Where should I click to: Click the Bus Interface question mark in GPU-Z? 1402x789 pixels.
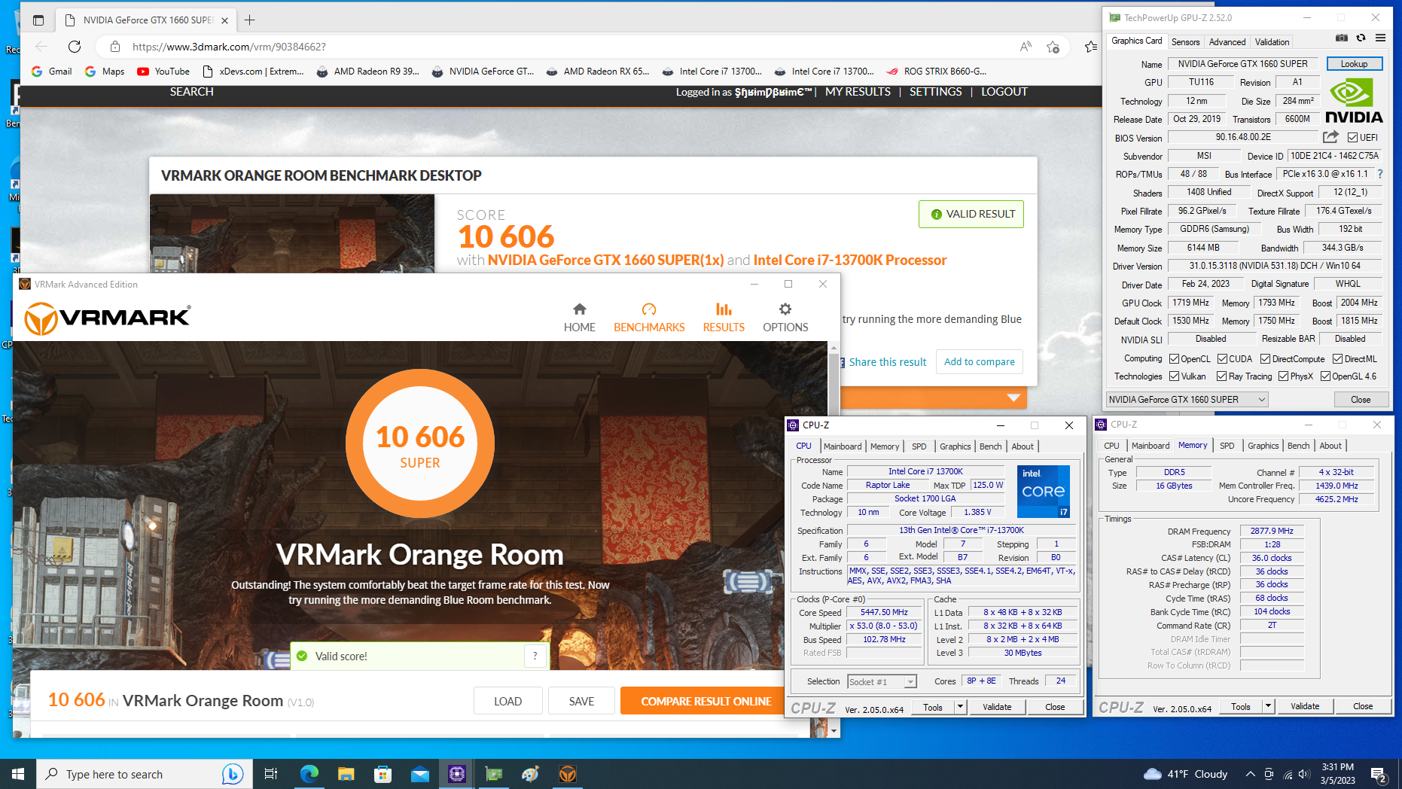tap(1380, 174)
